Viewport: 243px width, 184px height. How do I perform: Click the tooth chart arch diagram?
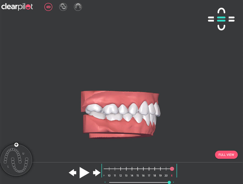(16, 160)
